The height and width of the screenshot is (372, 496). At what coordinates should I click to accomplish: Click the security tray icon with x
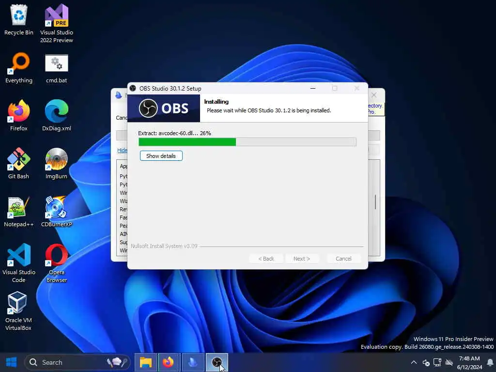pyautogui.click(x=426, y=362)
